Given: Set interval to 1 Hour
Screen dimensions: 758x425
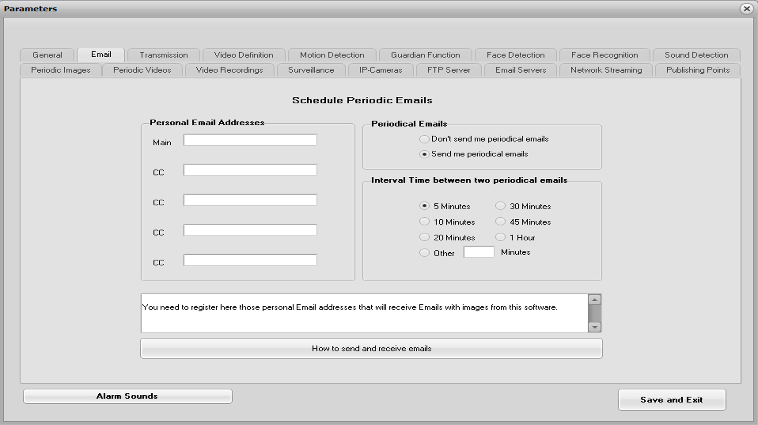Looking at the screenshot, I should 500,237.
